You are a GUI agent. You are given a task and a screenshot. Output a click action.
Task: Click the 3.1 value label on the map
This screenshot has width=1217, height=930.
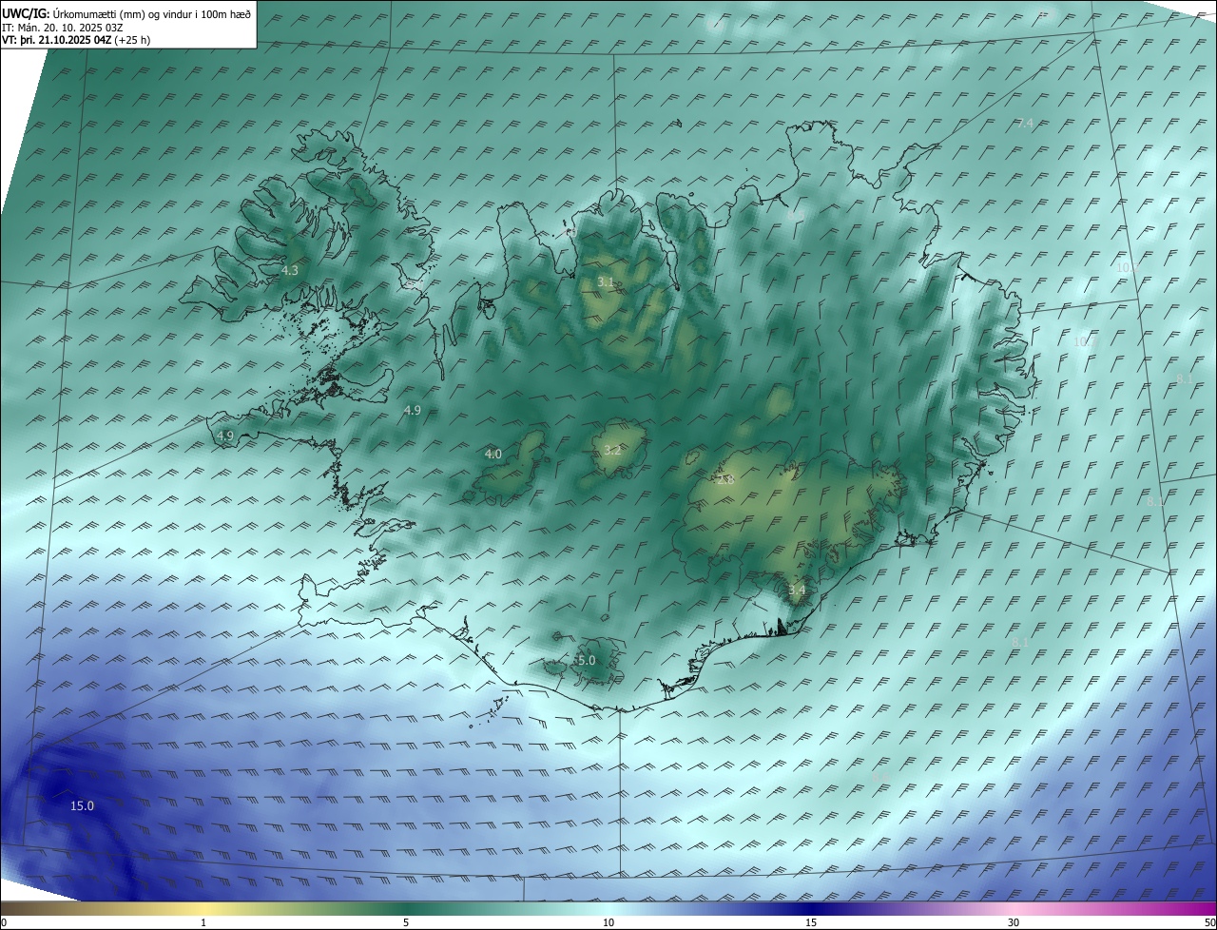(606, 282)
